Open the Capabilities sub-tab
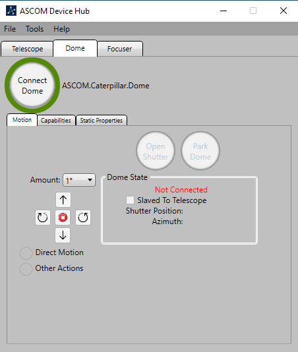Image resolution: width=298 pixels, height=352 pixels. click(x=56, y=121)
